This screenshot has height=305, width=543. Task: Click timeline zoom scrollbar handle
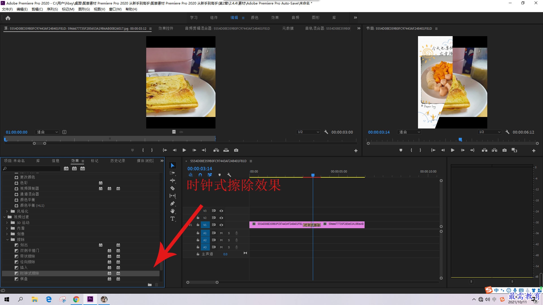tap(217, 282)
